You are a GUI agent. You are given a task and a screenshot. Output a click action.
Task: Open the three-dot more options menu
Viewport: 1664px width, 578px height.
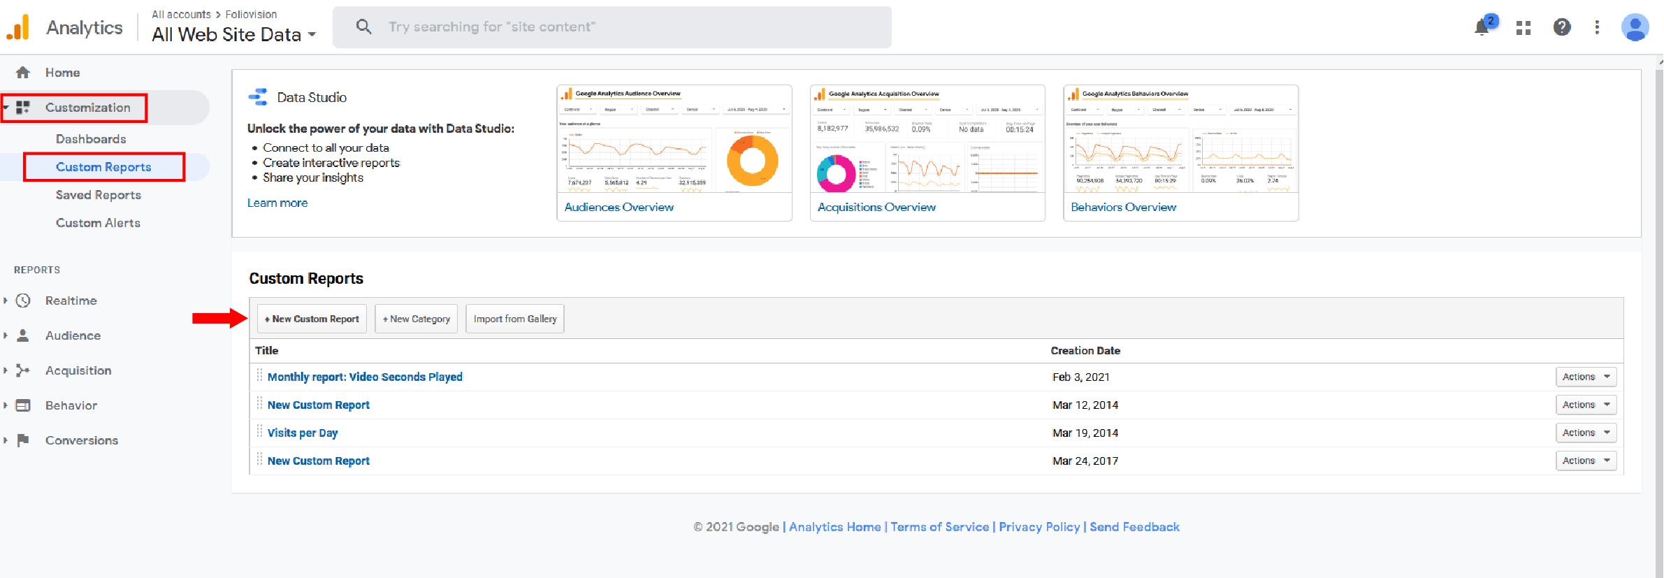pyautogui.click(x=1597, y=27)
